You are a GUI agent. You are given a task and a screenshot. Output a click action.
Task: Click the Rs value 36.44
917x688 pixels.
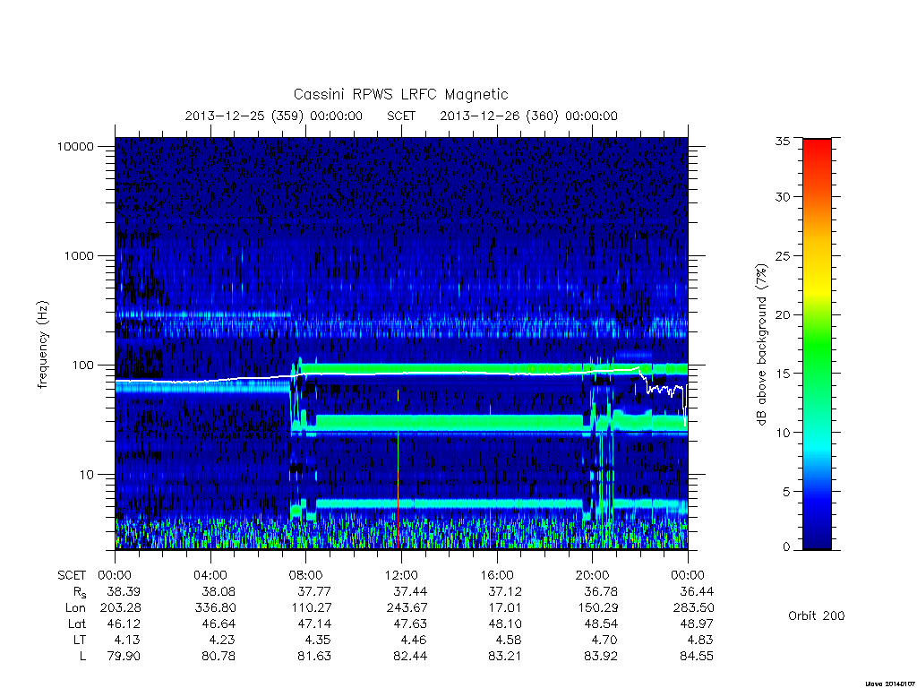[697, 591]
